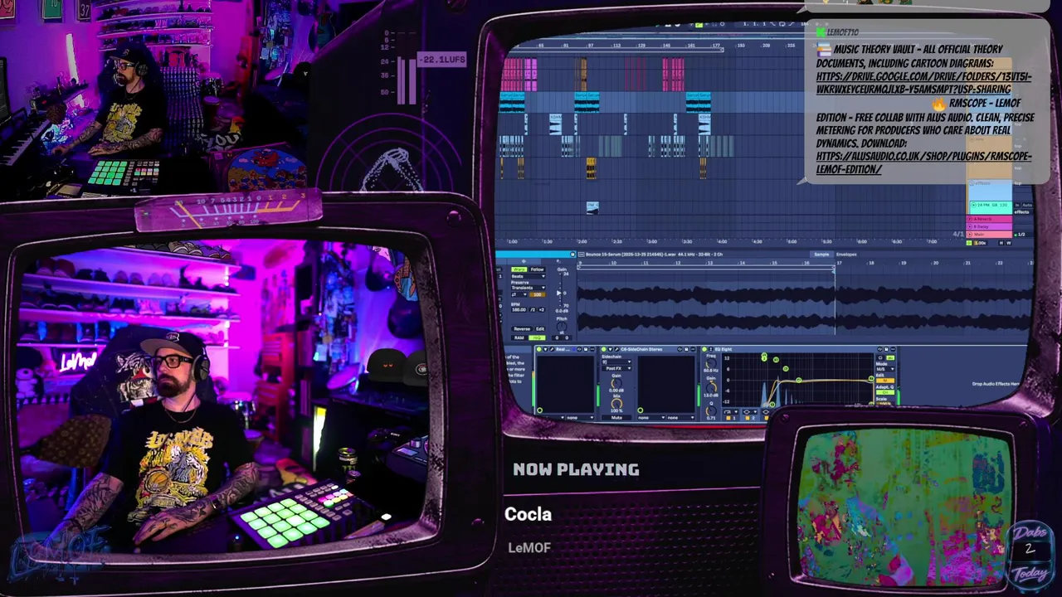Click the effects track fold icon
The height and width of the screenshot is (597, 1062).
[972, 183]
